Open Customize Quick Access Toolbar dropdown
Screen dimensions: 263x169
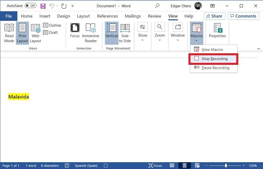pos(73,6)
